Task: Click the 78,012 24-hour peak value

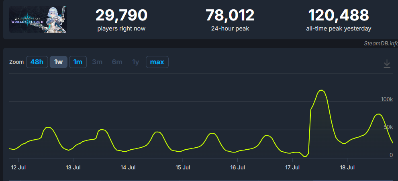Action: click(x=230, y=15)
